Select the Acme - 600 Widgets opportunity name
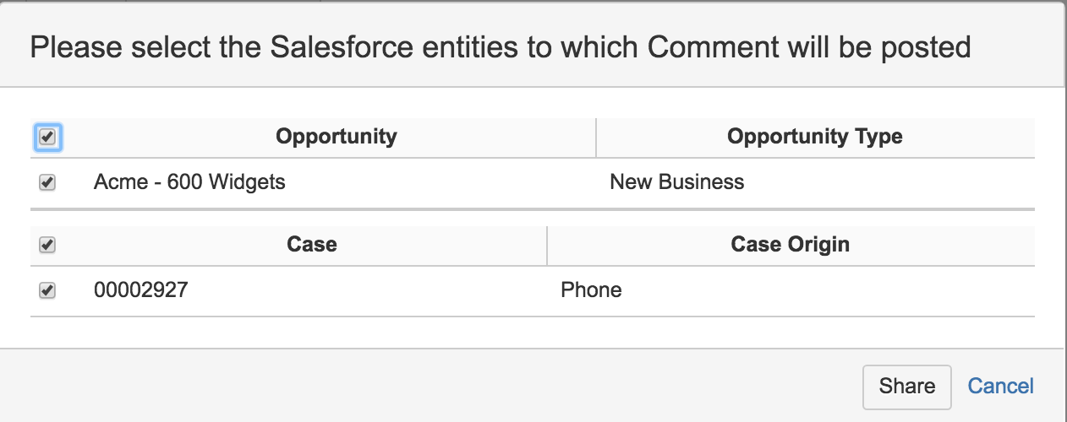 coord(189,182)
